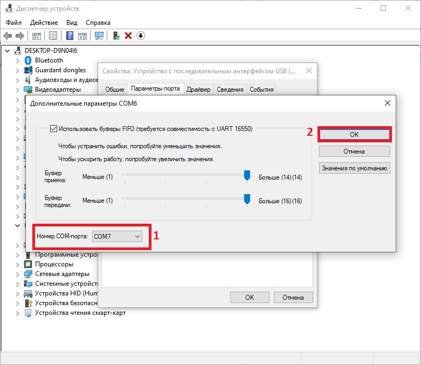Click the scan for hardware changes icon

(99, 36)
